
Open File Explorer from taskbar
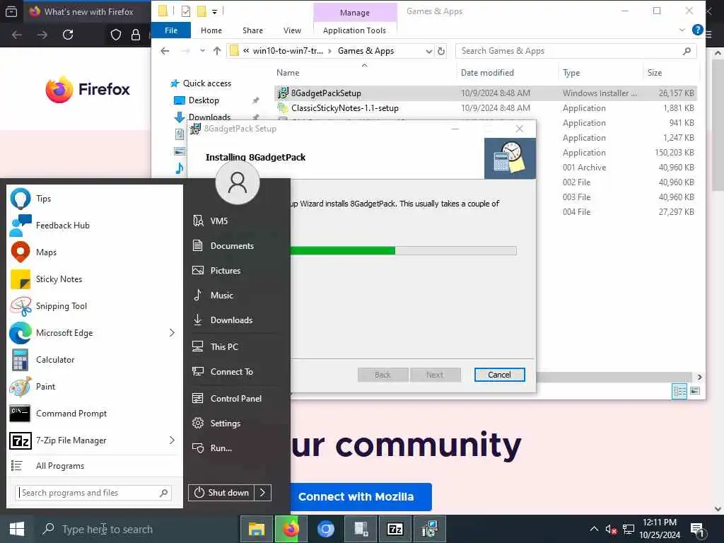(x=257, y=529)
